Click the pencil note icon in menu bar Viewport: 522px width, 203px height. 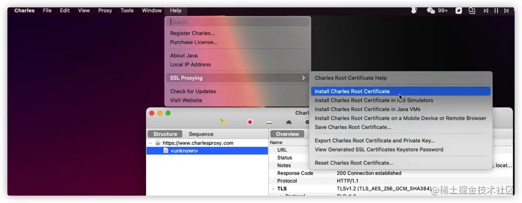(459, 10)
